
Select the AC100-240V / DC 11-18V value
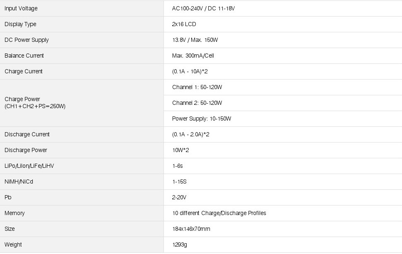tap(203, 8)
